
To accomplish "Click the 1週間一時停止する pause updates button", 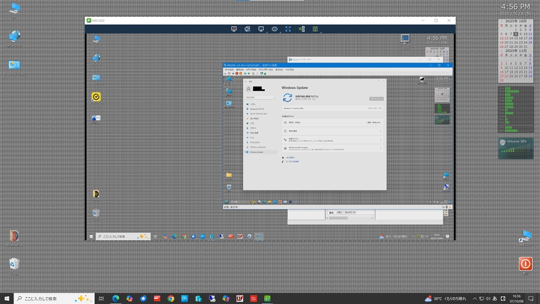I will 373,122.
